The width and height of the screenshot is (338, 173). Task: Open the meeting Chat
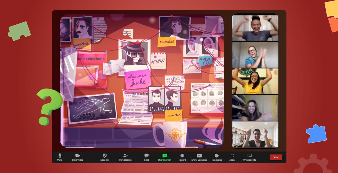[x=146, y=157]
